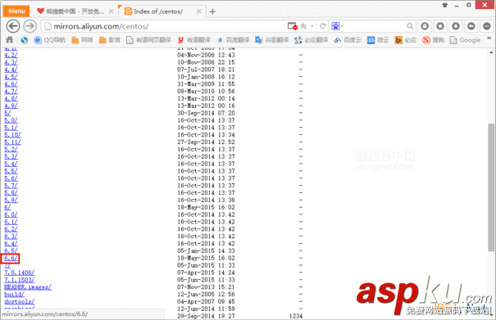
Task: Click into the browser search box
Action: 375,26
